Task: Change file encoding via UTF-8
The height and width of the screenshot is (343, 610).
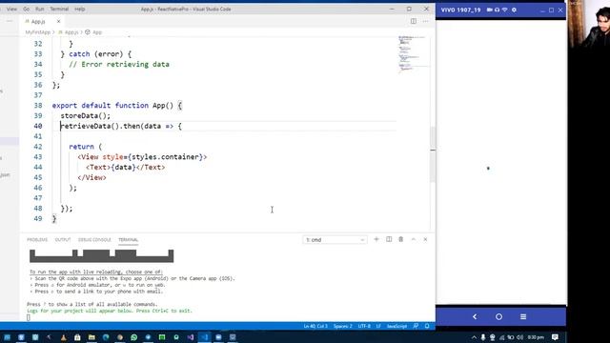Action: pos(364,326)
